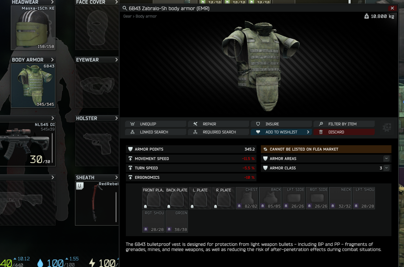Select the RedRebel ice pick thumbnail

(x=97, y=203)
